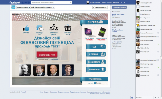This screenshot has height=99, width=162.
Task: Open О нас footer link
Action: (41, 92)
